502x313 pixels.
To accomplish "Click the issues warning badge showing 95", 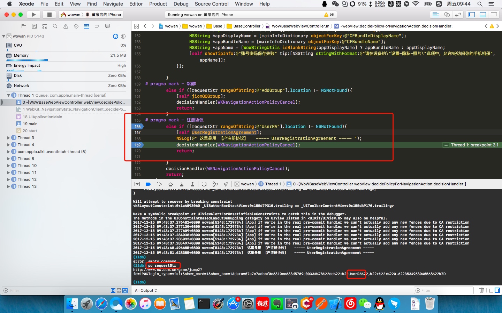I will pos(329,15).
